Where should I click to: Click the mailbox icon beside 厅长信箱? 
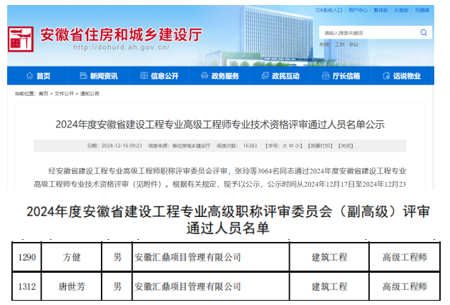326,76
